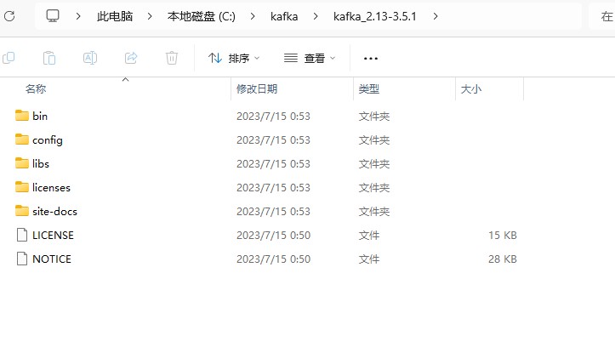
Task: Click the This PC monitor icon
Action: (x=53, y=16)
